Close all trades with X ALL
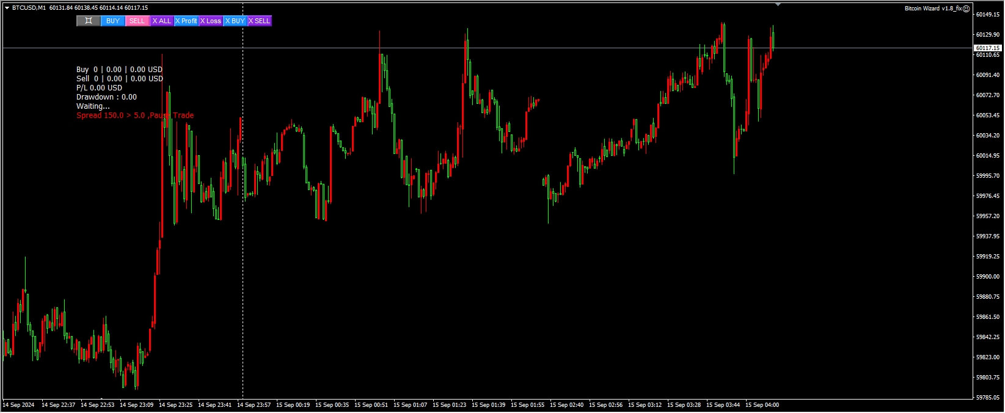Screen dimensions: 1005x413 coord(162,21)
